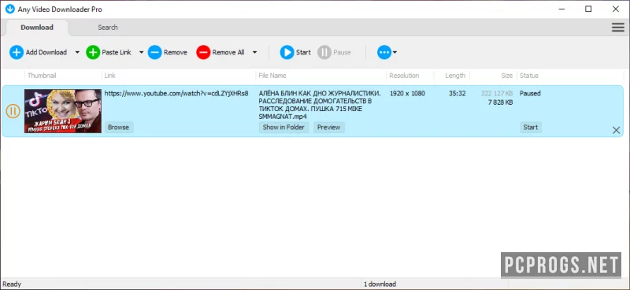Viewport: 630px width, 290px height.
Task: Click the Add Download plus icon
Action: (17, 52)
